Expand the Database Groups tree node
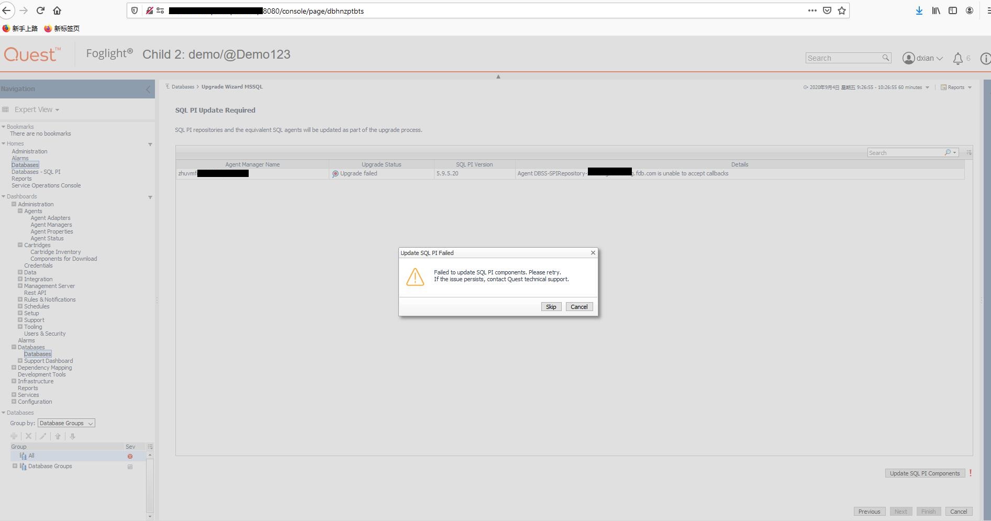Image resolution: width=991 pixels, height=521 pixels. coord(16,465)
